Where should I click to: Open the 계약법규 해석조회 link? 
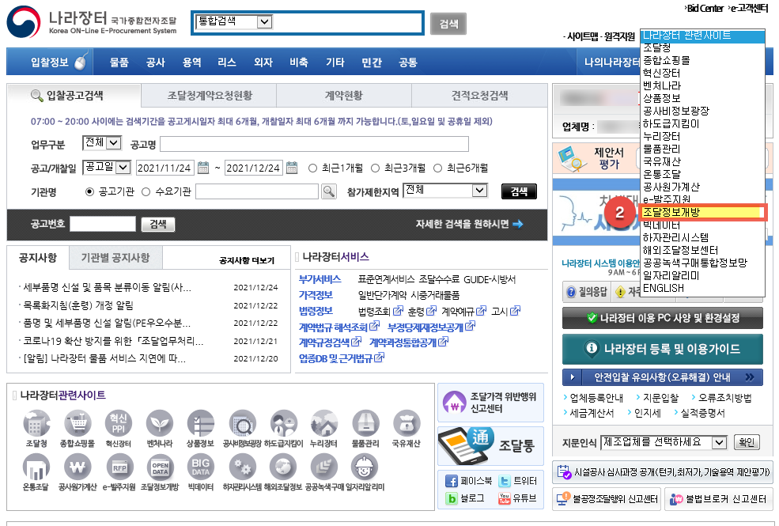click(x=338, y=327)
